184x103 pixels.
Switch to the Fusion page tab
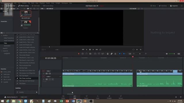86,97
